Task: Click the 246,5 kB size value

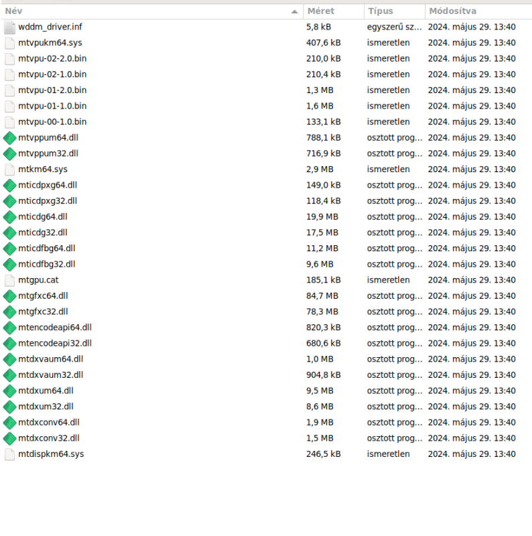Action: pyautogui.click(x=324, y=454)
